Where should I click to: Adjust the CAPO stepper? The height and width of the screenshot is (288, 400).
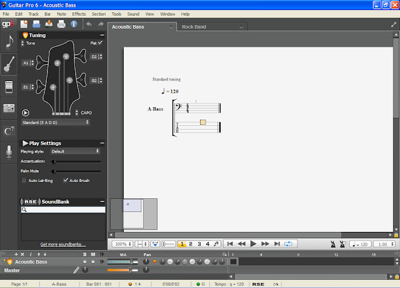tap(76, 112)
